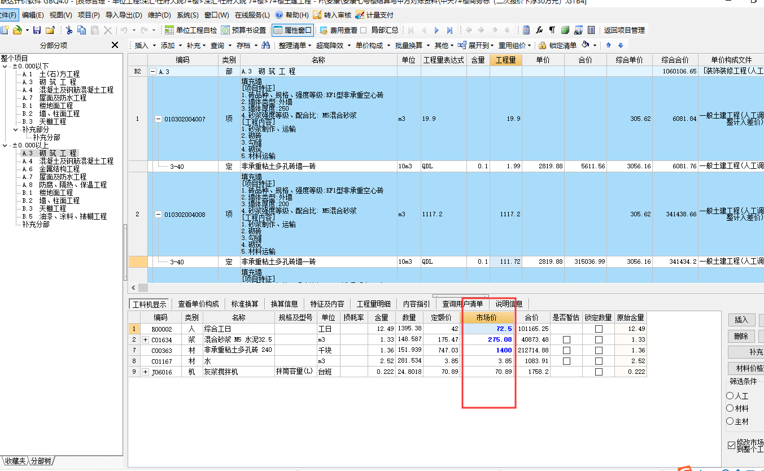Toggle 是否暂估 checkbox for 非承重粘土多孔砖 row
Screen dimensions: 764x471
click(x=566, y=350)
